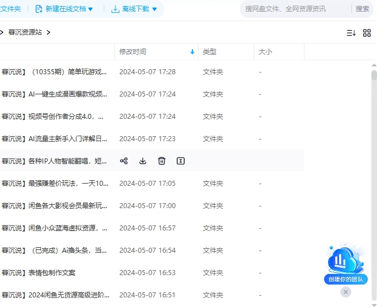Click the vertical scrollbar of file list
Image resolution: width=377 pixels, height=308 pixels.
click(x=374, y=167)
